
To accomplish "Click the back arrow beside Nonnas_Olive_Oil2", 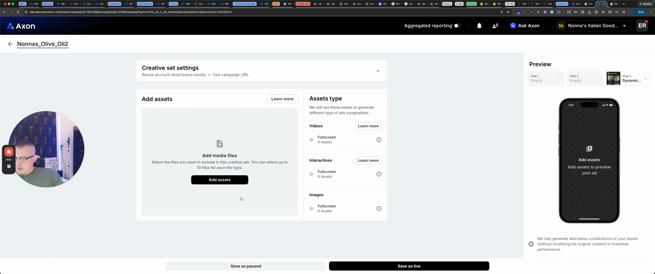I will coord(10,44).
